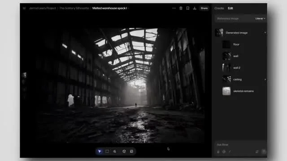Select the arrow pointer tool

pos(100,151)
